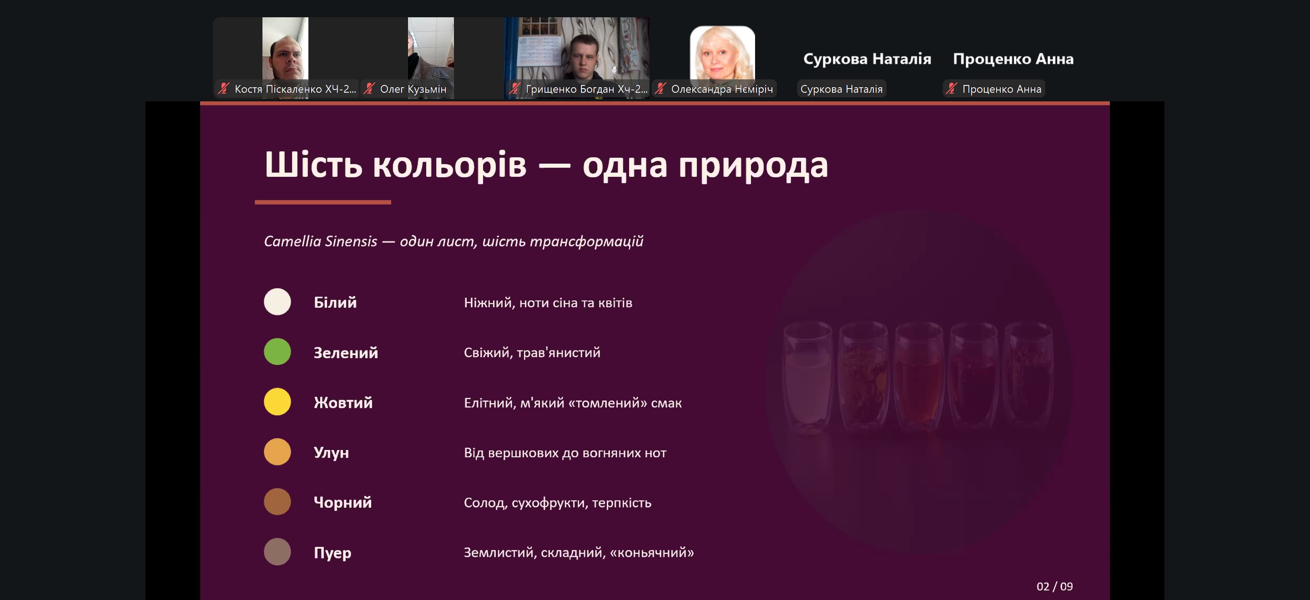Click muted mic icon beside Костя Піскаленко

coord(224,89)
